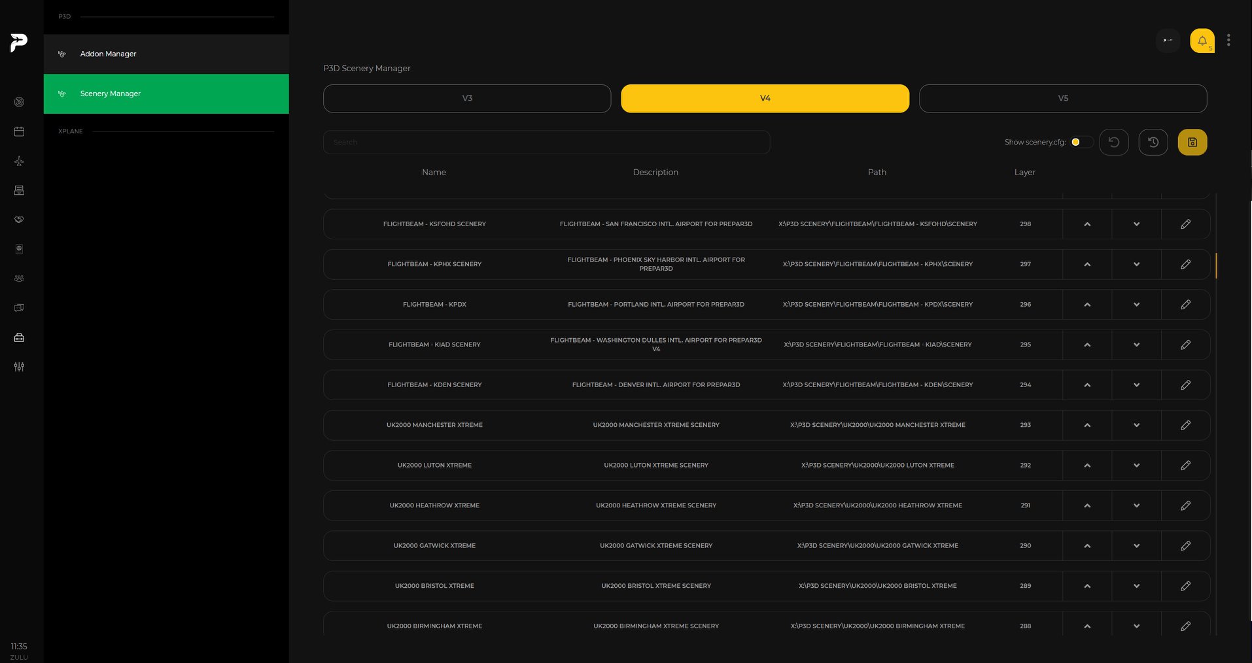The height and width of the screenshot is (663, 1252).
Task: Edit the UK2000 Manchester Xtreme entry
Action: tap(1185, 425)
